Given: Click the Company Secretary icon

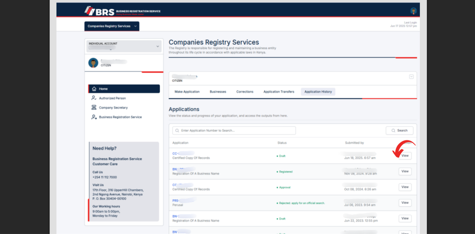Looking at the screenshot, I should 94,108.
